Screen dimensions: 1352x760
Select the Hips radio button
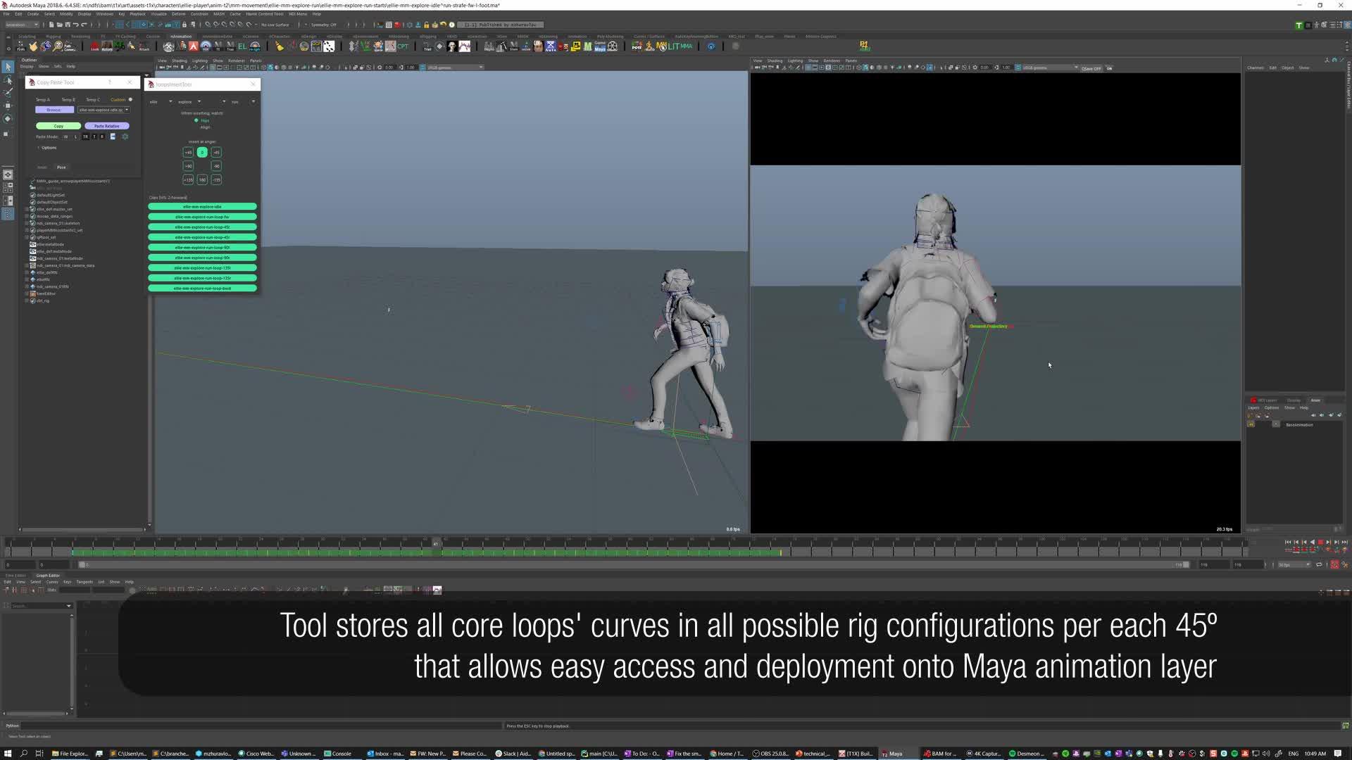pos(196,120)
